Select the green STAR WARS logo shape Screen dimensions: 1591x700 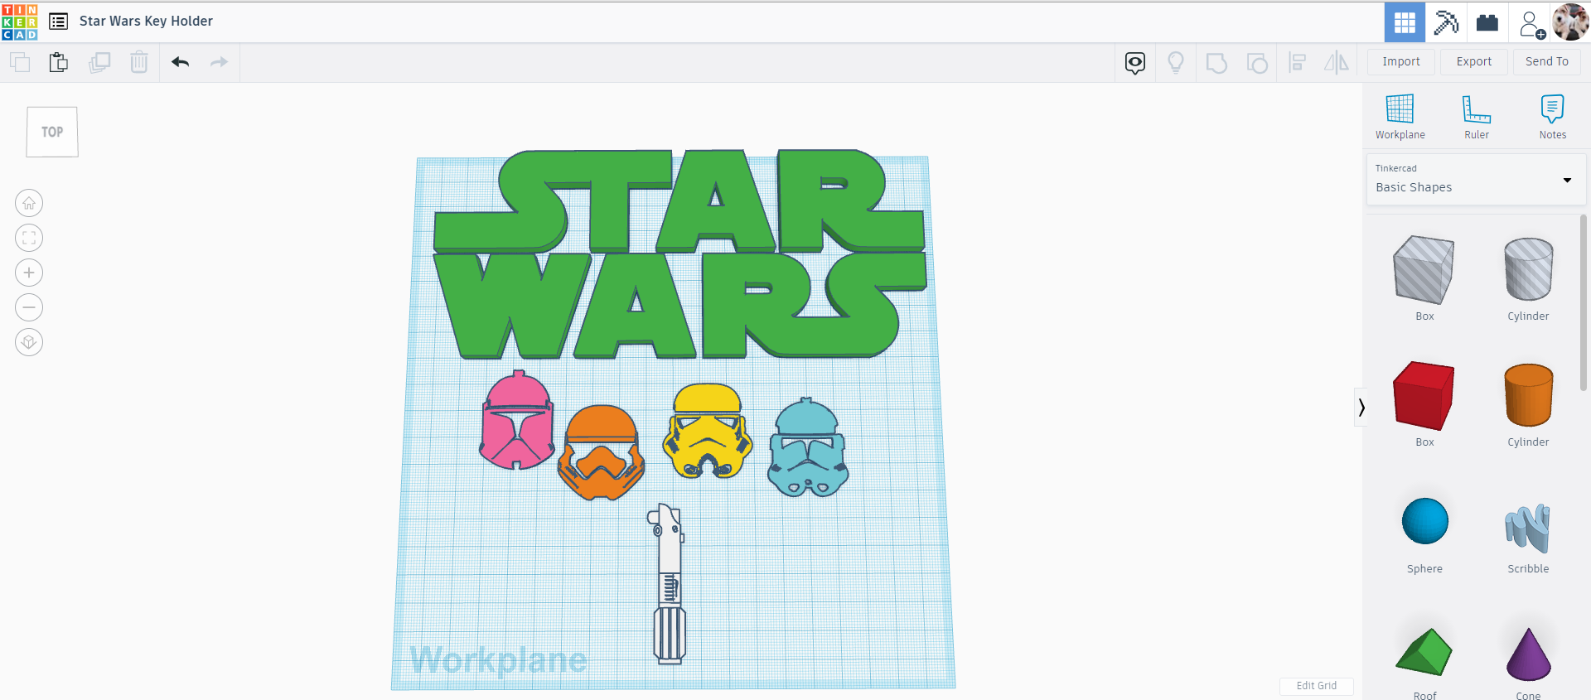click(679, 253)
